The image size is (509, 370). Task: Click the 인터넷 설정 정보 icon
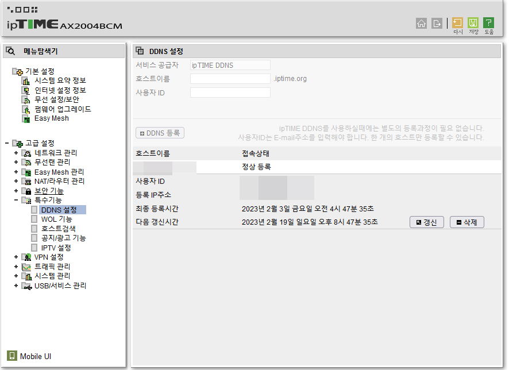pos(26,90)
